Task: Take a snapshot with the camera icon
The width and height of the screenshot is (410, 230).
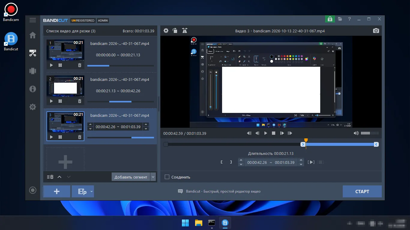Action: point(376,31)
